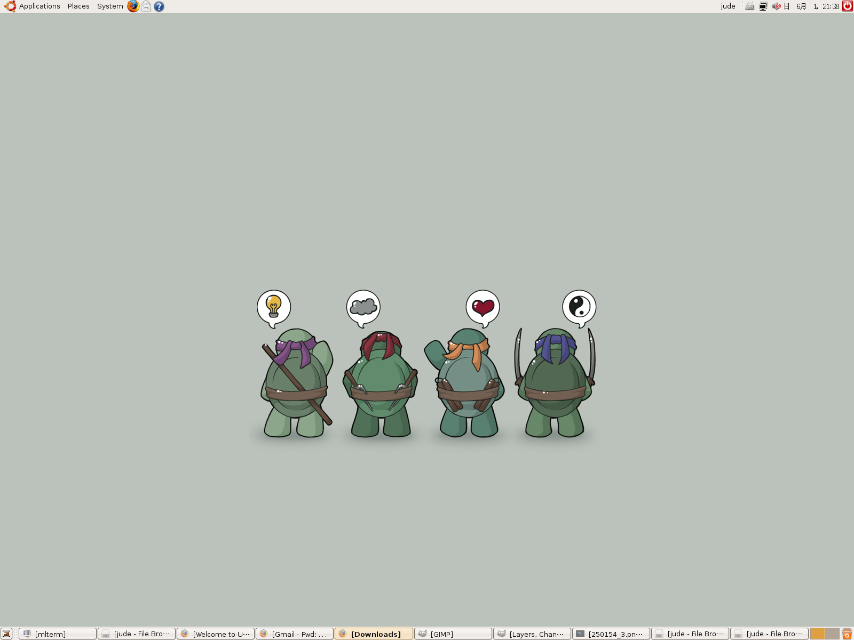Switch to the gray second workspace
Image resolution: width=854 pixels, height=640 pixels.
[x=832, y=634]
